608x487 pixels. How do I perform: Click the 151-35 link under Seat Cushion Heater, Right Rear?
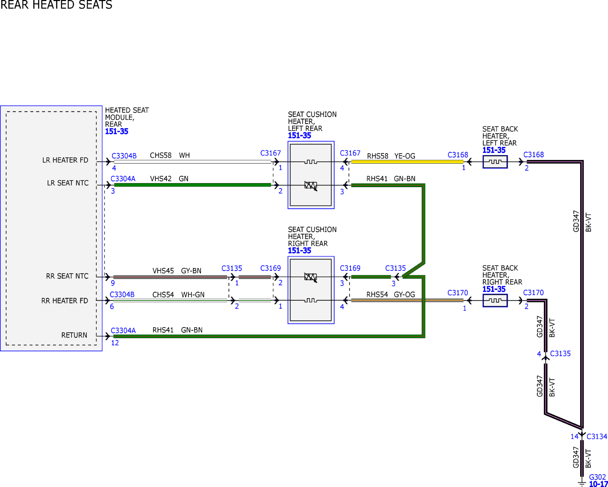pos(299,251)
